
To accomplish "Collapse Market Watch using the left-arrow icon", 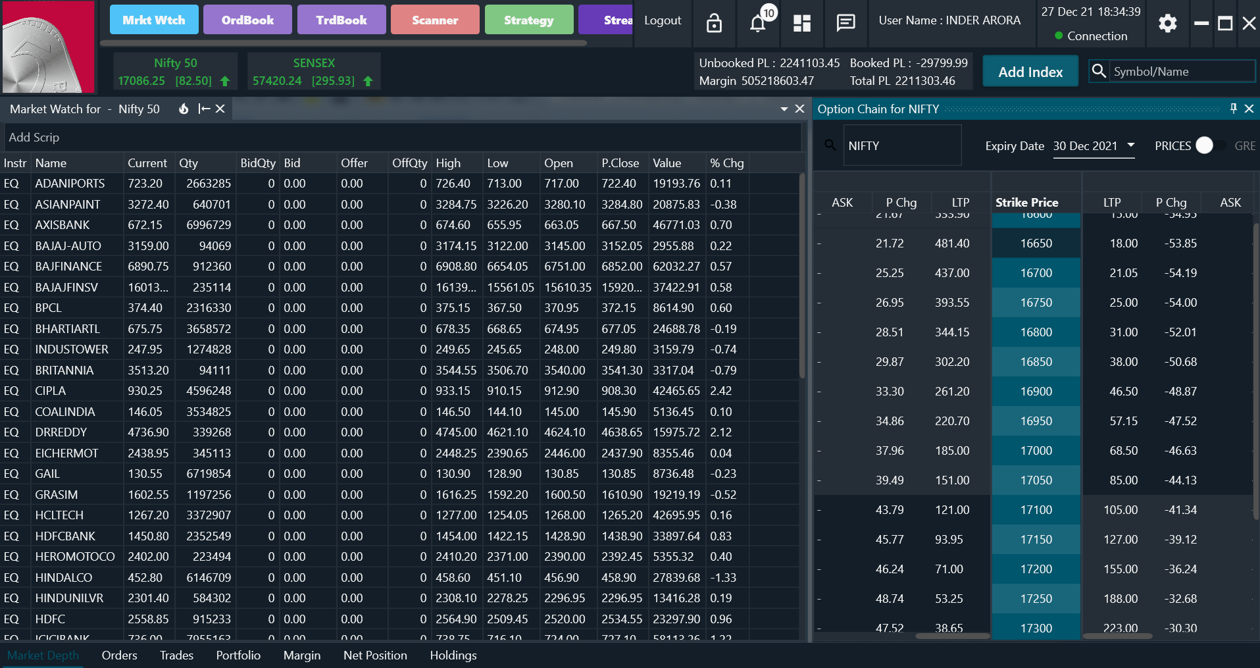I will (204, 109).
